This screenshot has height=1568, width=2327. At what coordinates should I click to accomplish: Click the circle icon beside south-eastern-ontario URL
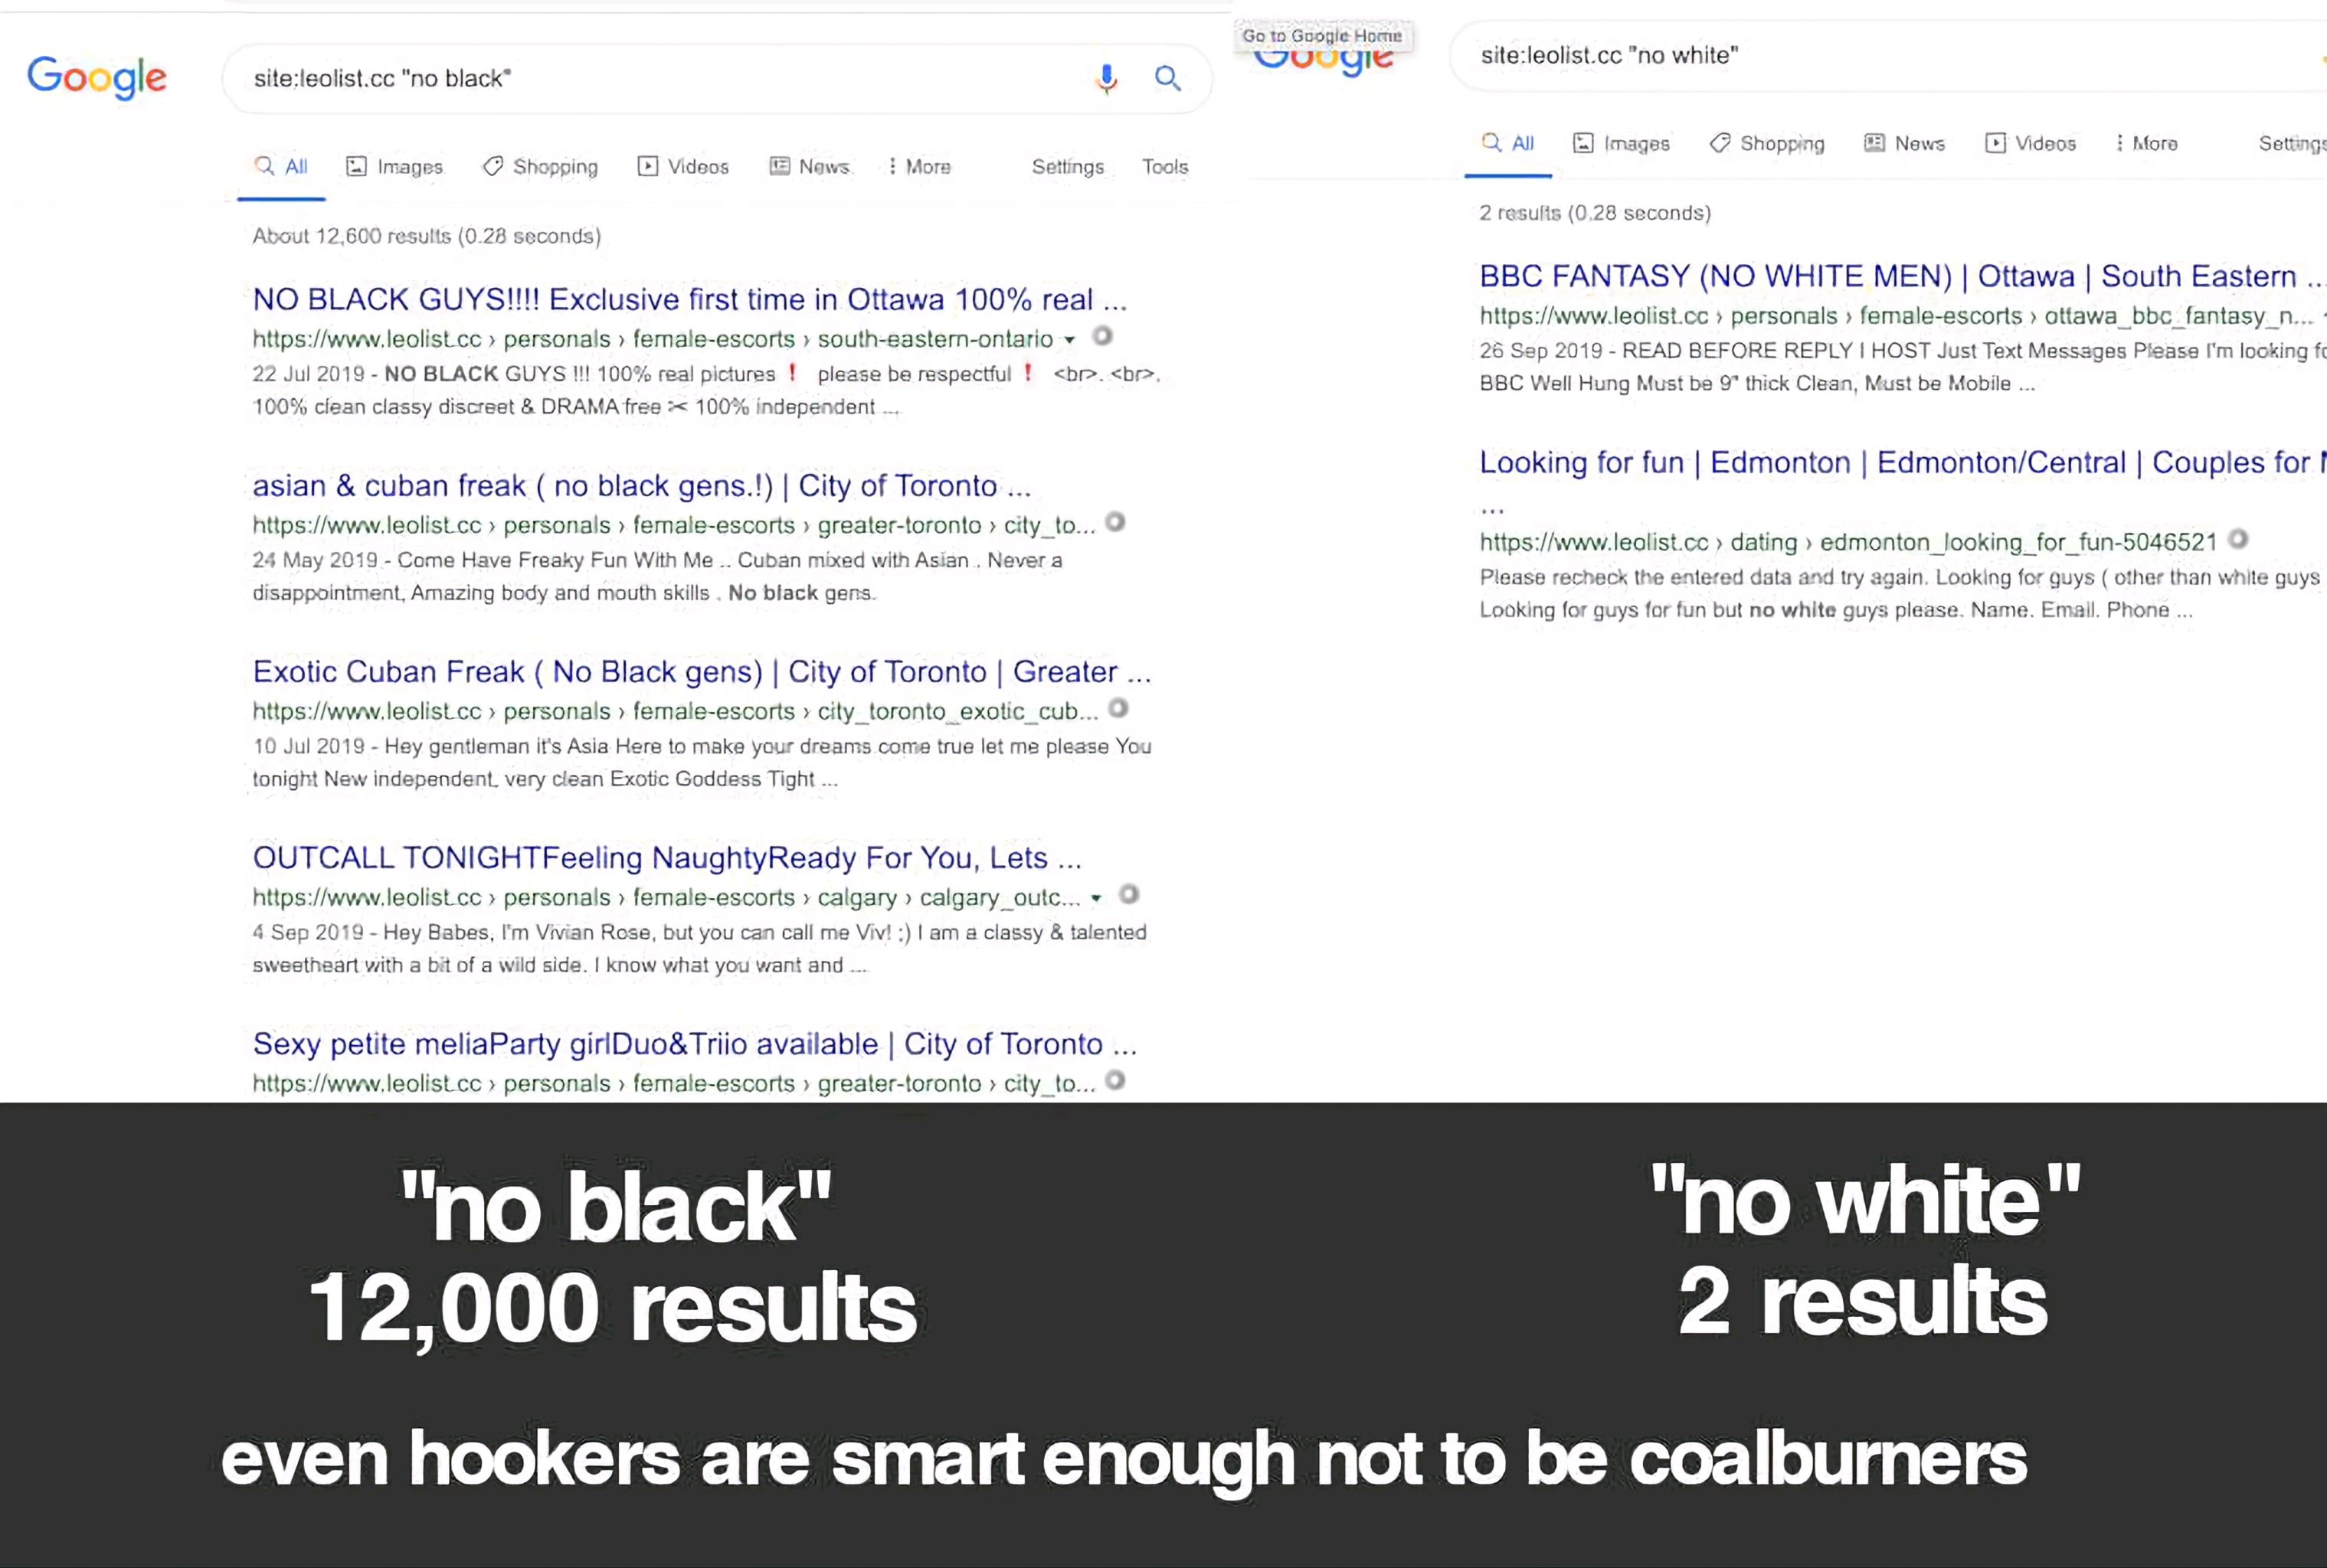[x=1102, y=336]
